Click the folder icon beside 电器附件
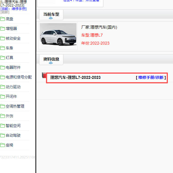This screenshot has width=173, height=173. click(x=3, y=67)
